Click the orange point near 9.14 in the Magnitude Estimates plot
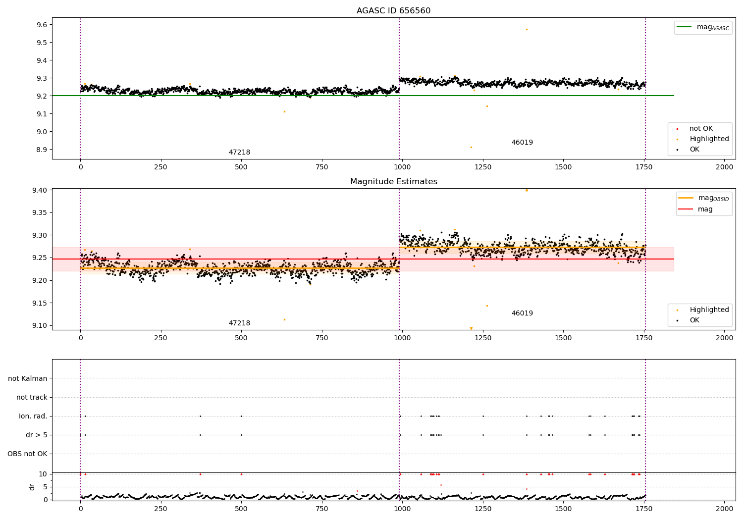This screenshot has width=743, height=520. tap(487, 306)
